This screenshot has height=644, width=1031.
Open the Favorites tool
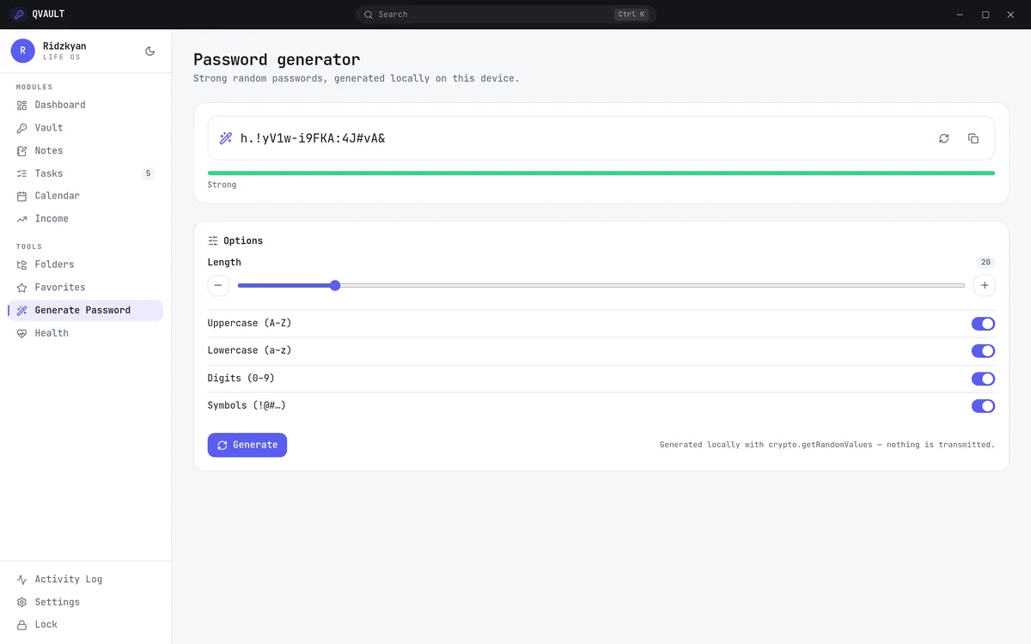(60, 288)
